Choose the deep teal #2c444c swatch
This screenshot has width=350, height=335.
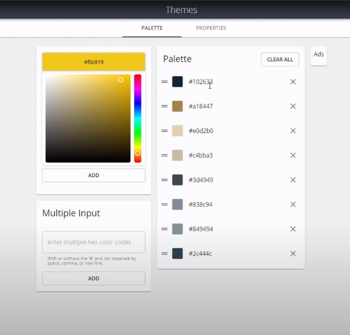(177, 253)
